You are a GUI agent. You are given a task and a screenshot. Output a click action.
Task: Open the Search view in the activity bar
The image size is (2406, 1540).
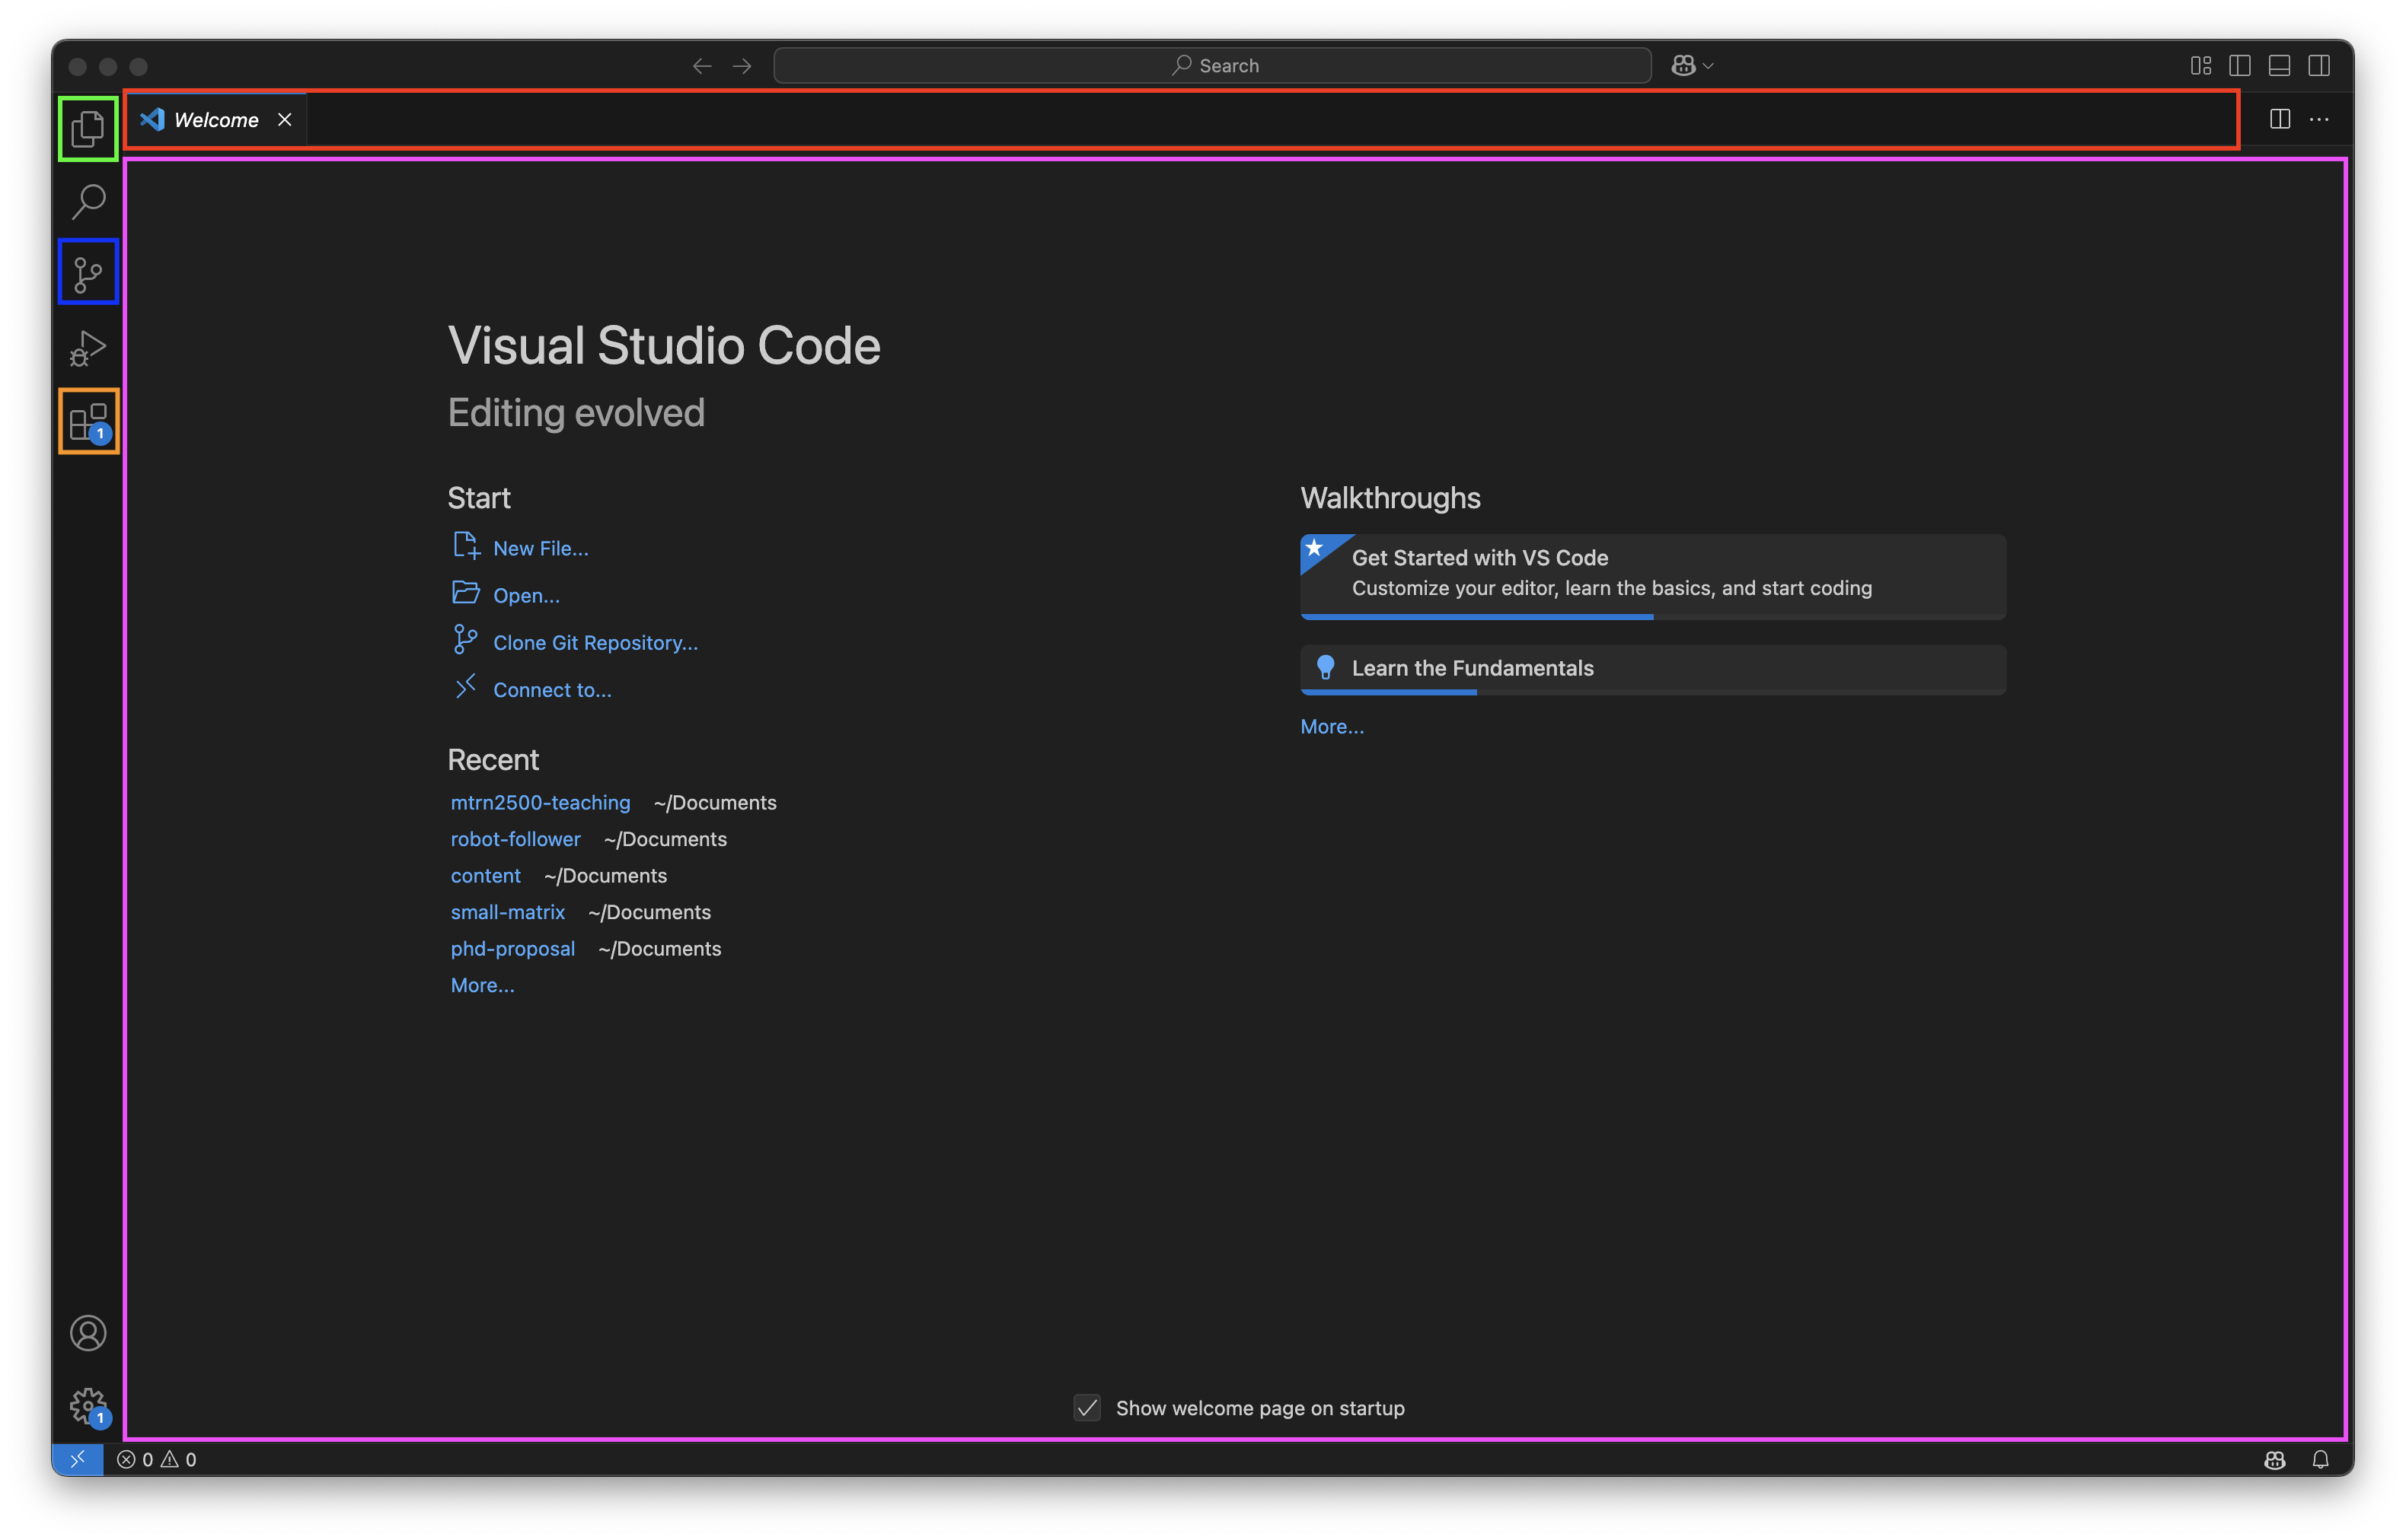tap(88, 201)
